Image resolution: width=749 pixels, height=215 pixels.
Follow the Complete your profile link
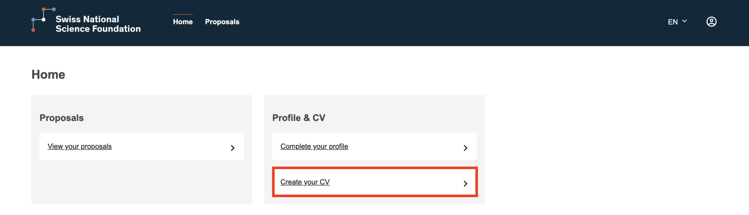pos(314,146)
